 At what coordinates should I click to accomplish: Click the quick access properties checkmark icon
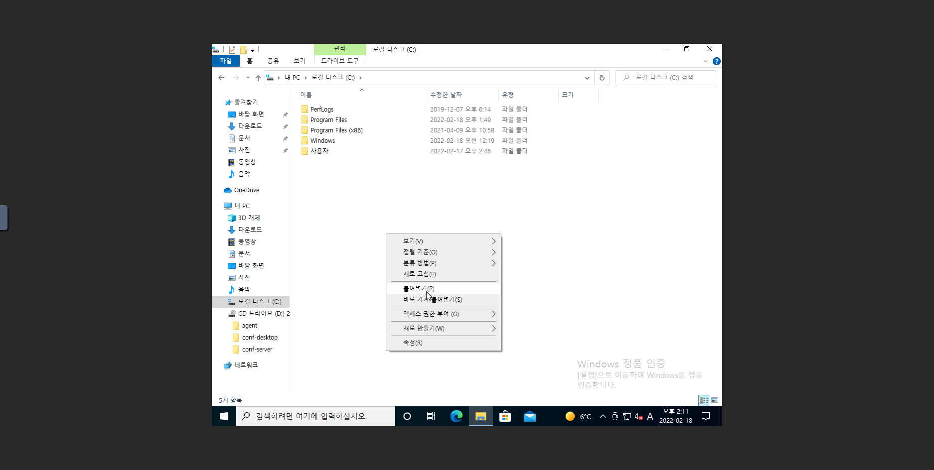(x=232, y=50)
